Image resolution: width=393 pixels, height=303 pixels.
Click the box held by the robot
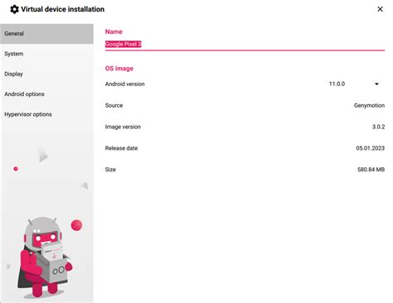56,265
